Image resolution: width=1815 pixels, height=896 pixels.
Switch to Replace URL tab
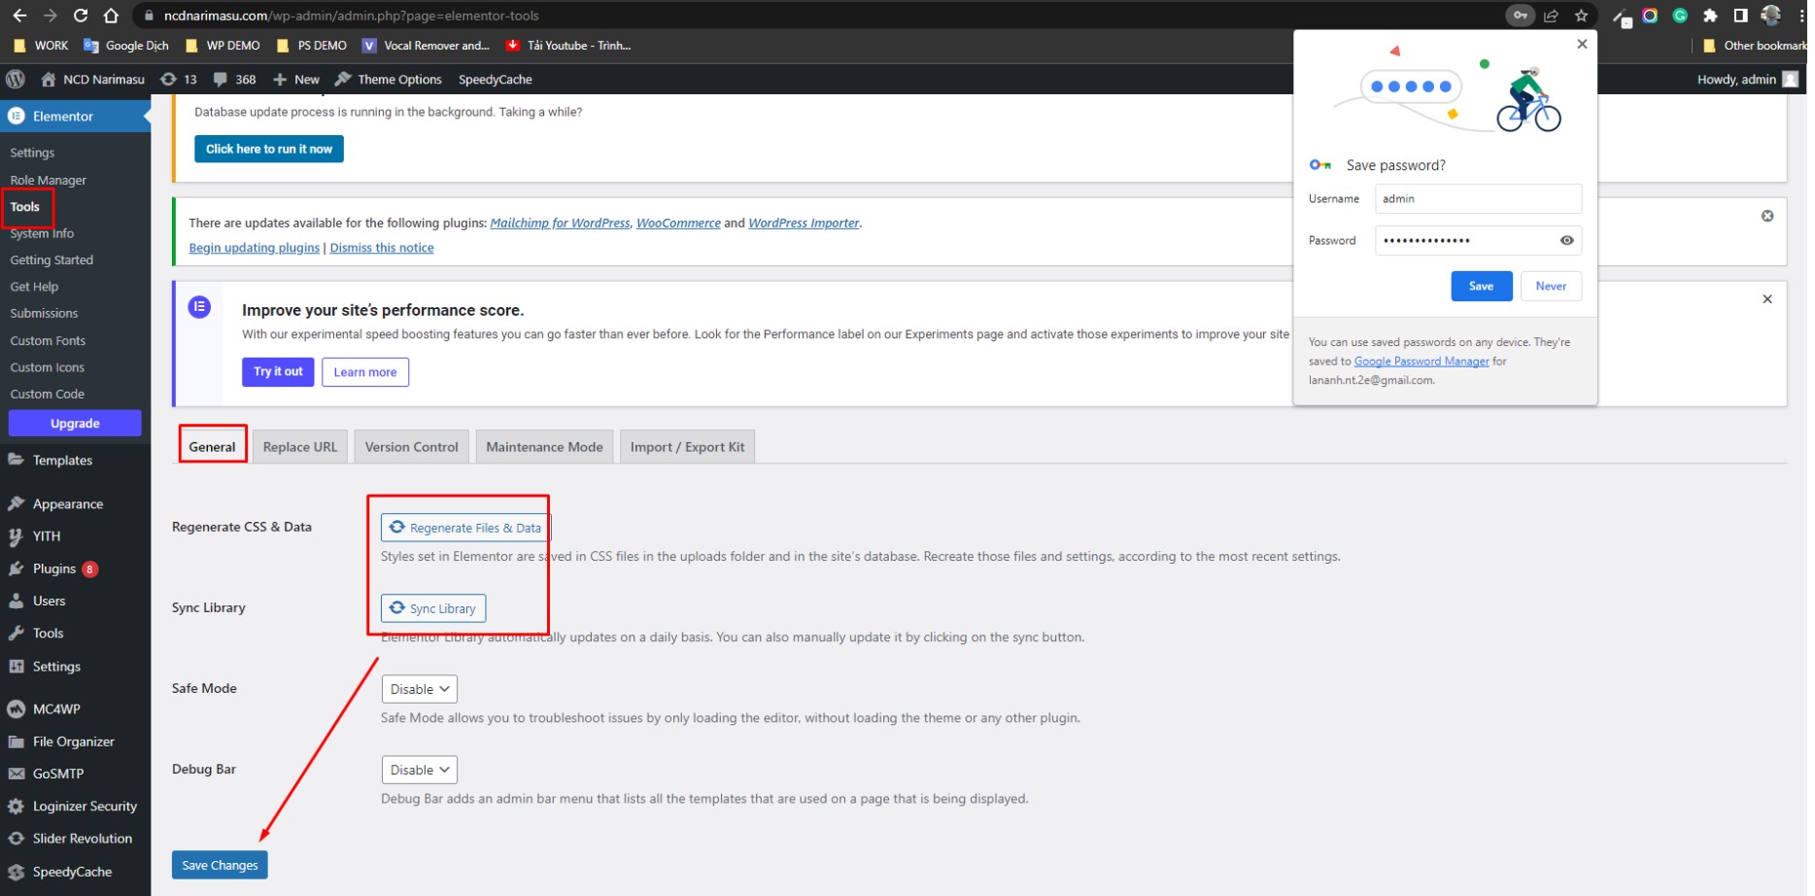pos(300,447)
